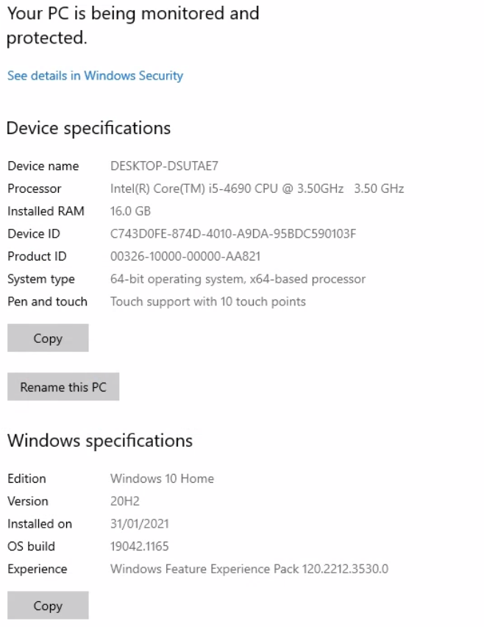The width and height of the screenshot is (484, 627).
Task: Click the Touch support with 10 touch points text
Action: coord(208,302)
